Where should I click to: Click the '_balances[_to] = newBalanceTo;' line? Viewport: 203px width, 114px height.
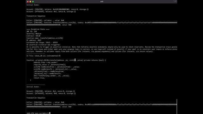(x=48, y=73)
